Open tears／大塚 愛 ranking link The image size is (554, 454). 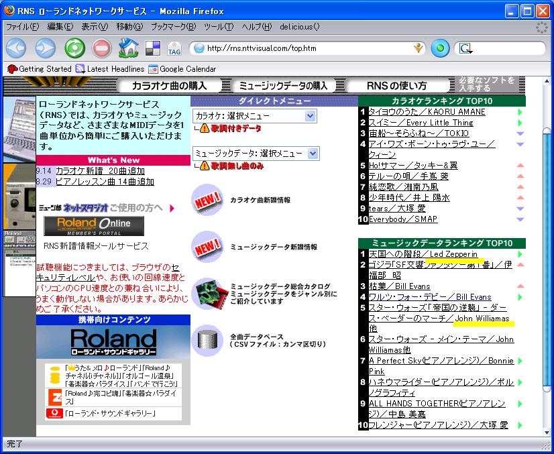click(x=397, y=209)
